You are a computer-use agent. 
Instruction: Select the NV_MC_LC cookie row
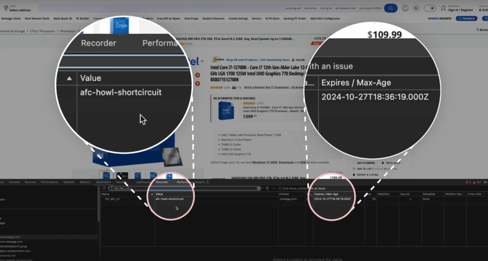[114, 199]
